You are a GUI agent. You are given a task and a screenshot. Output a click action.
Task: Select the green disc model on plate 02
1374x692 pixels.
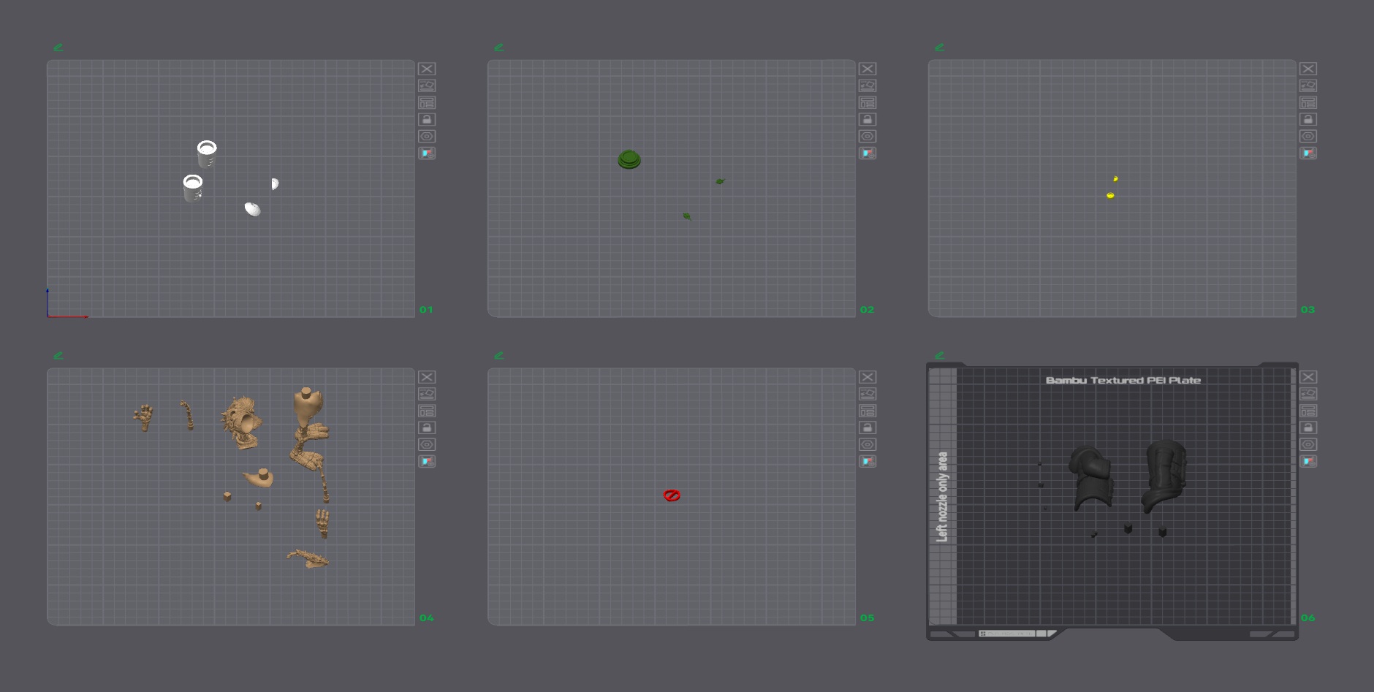click(629, 159)
